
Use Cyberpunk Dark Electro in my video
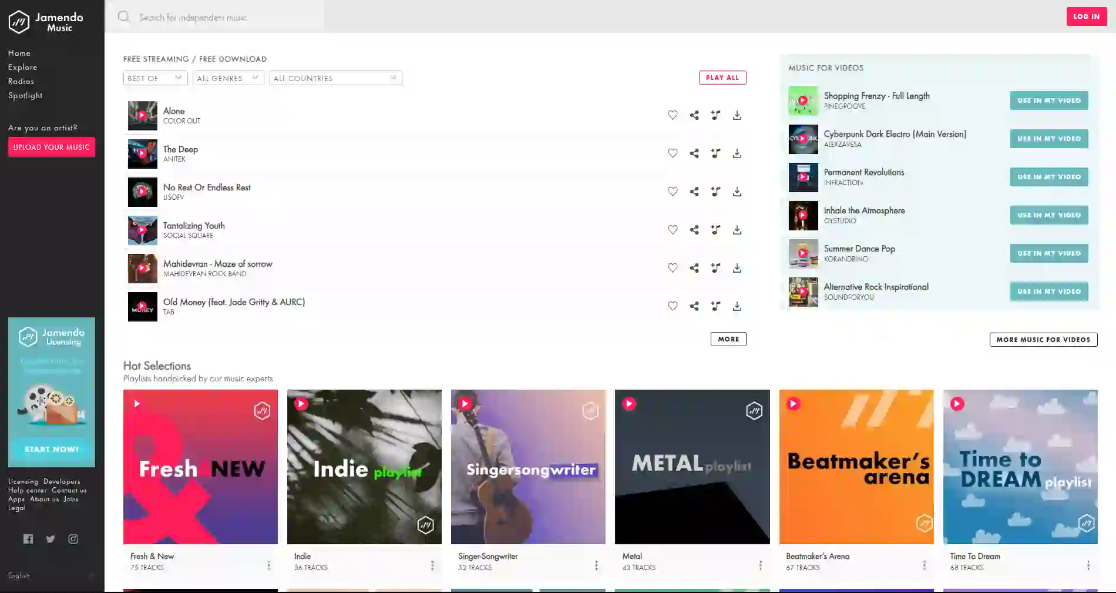click(1049, 139)
